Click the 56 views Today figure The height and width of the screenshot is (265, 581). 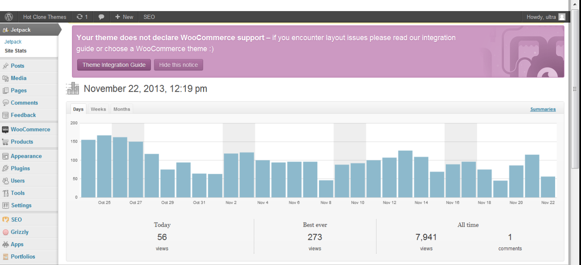(x=162, y=237)
